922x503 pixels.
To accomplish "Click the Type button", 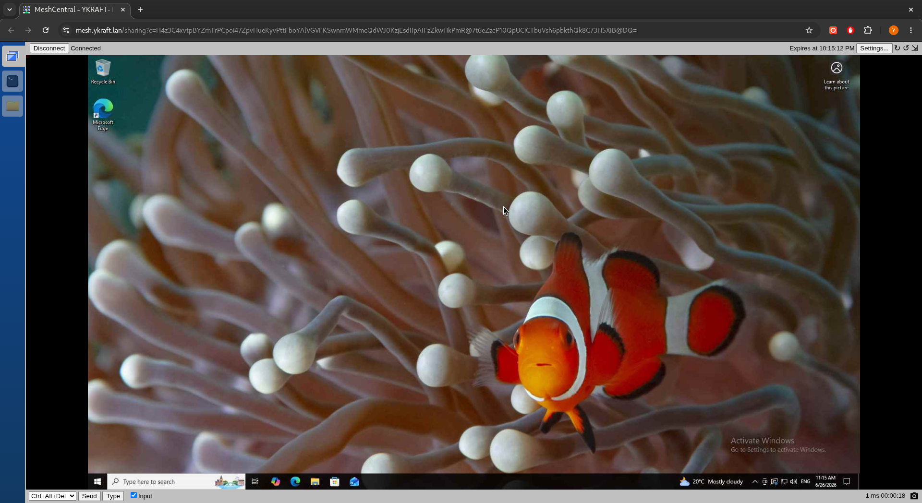I will (x=113, y=496).
